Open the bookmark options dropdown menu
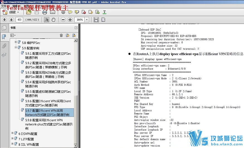244x148 pixels. (x=13, y=35)
